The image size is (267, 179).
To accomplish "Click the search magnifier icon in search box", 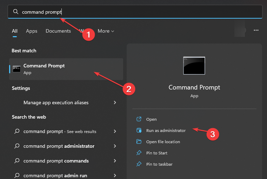I will click(16, 12).
